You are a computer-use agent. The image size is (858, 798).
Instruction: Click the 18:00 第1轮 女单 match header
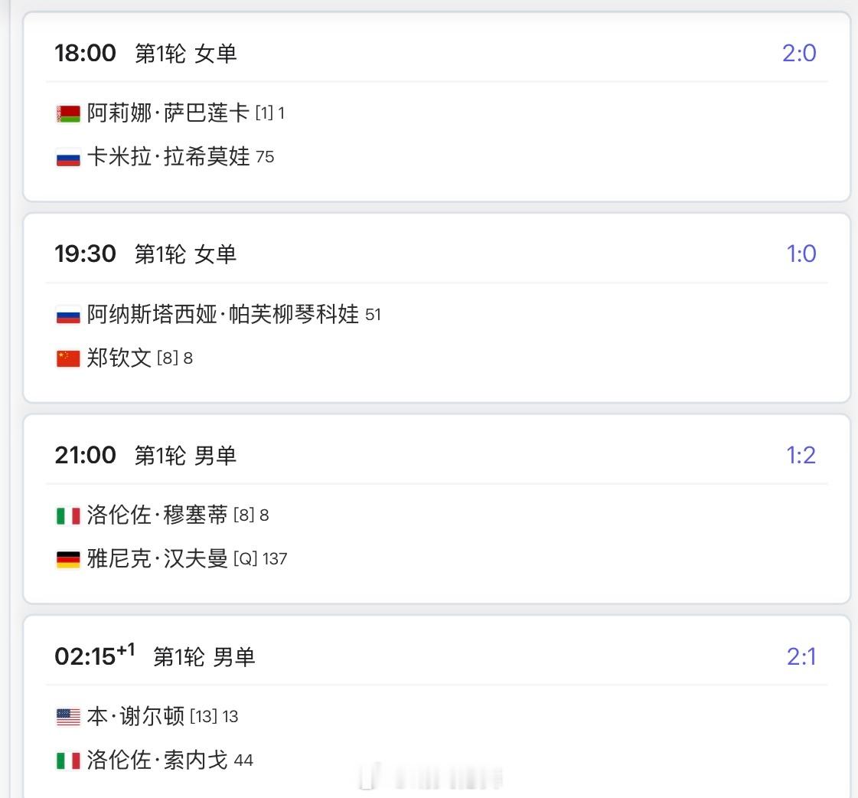click(145, 54)
